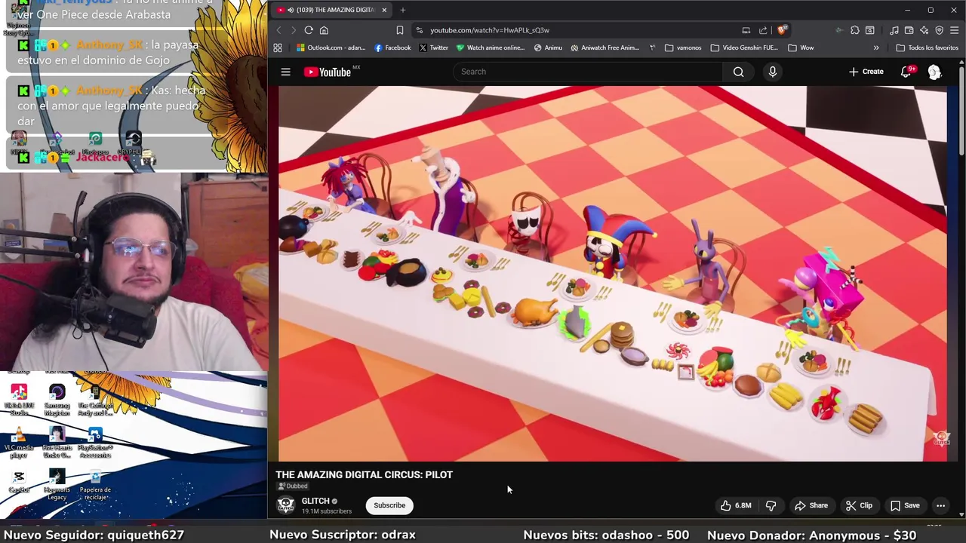Open the Facebook bookmark
966x543 pixels.
(392, 48)
